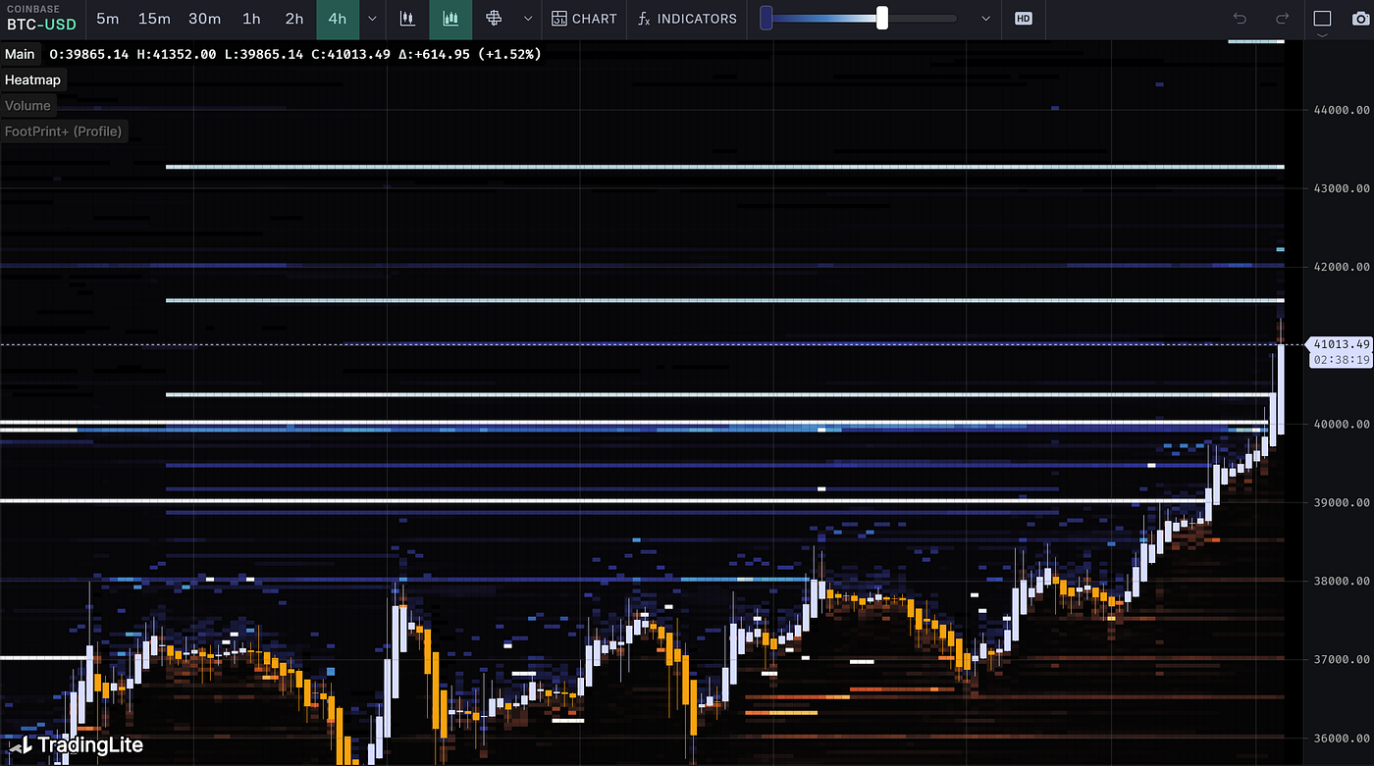Toggle the FootPrint+ (Profile) layer label
The image size is (1374, 766).
click(64, 130)
